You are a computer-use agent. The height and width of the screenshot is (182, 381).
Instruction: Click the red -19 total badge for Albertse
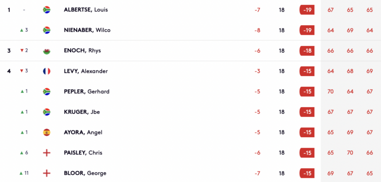coord(307,10)
